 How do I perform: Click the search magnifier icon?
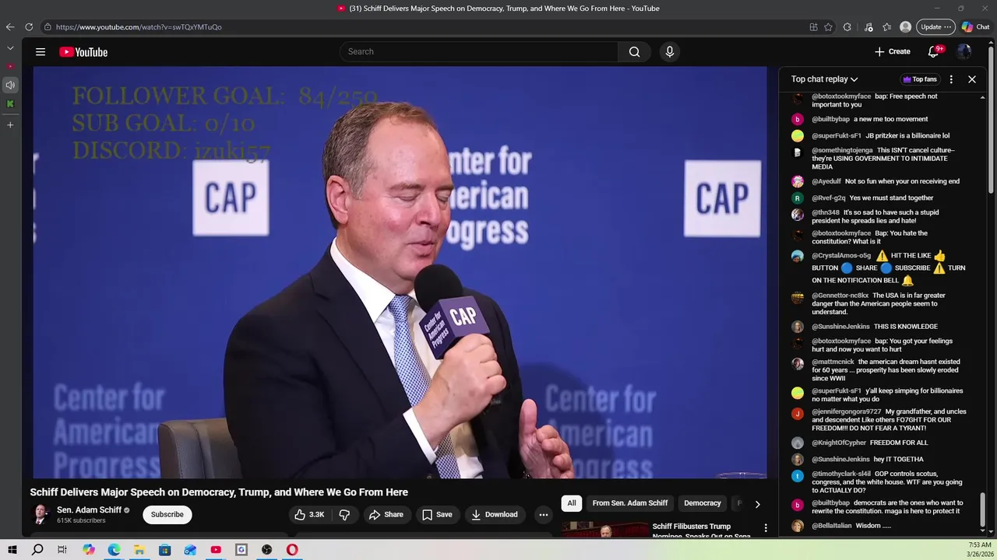634,52
